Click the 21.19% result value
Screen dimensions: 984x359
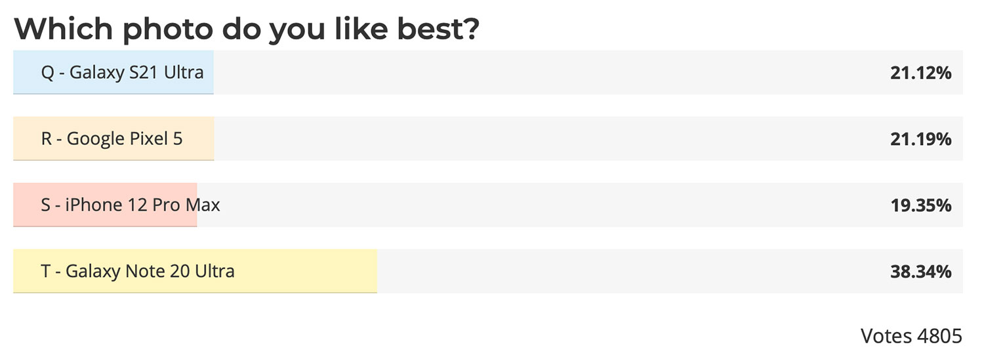tap(920, 139)
